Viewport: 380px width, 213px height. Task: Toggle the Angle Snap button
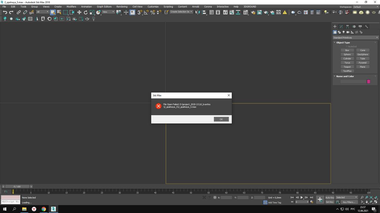(x=146, y=12)
